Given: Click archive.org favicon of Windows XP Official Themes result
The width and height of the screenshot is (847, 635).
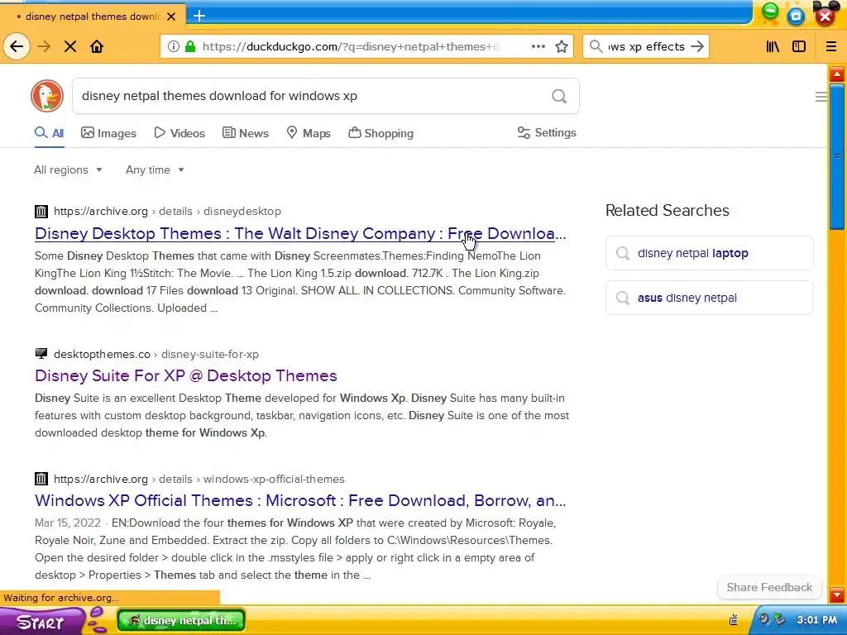Looking at the screenshot, I should [41, 479].
